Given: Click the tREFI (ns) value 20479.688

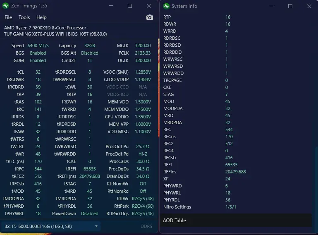Looking at the screenshot, I should [x=90, y=176].
